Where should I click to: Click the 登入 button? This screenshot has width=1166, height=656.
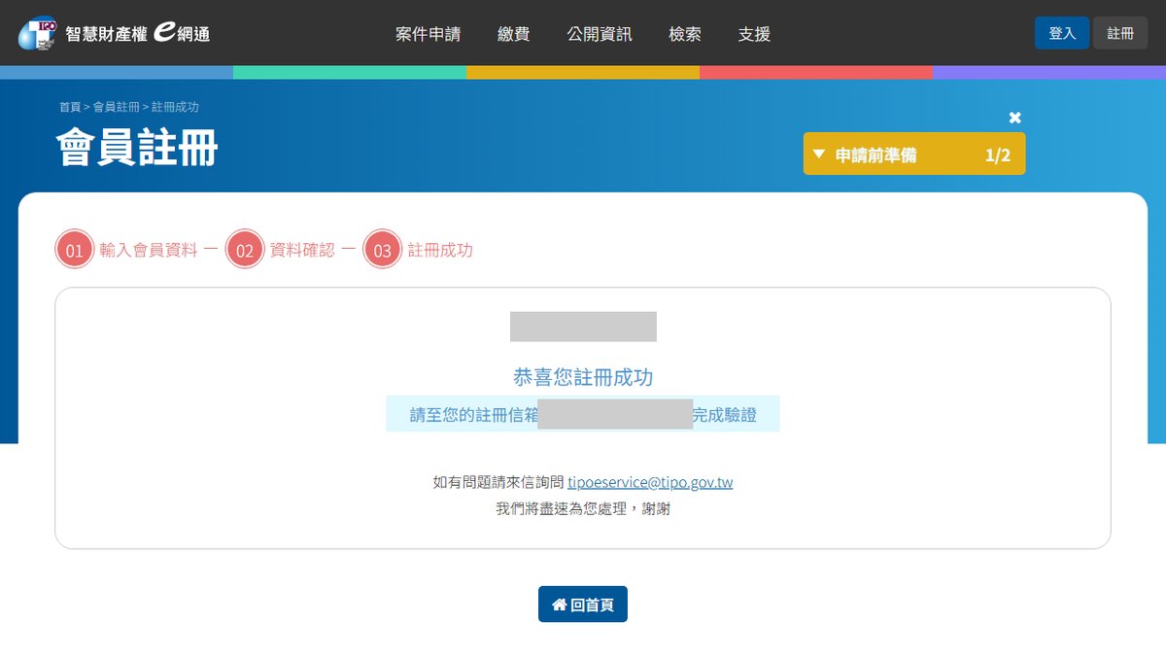1062,33
